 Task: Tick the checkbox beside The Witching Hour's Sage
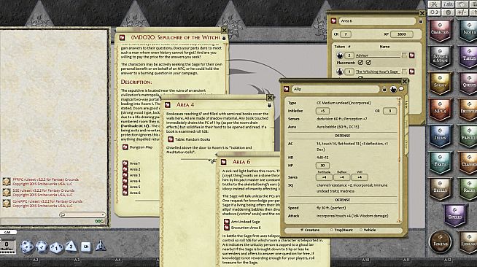point(404,71)
